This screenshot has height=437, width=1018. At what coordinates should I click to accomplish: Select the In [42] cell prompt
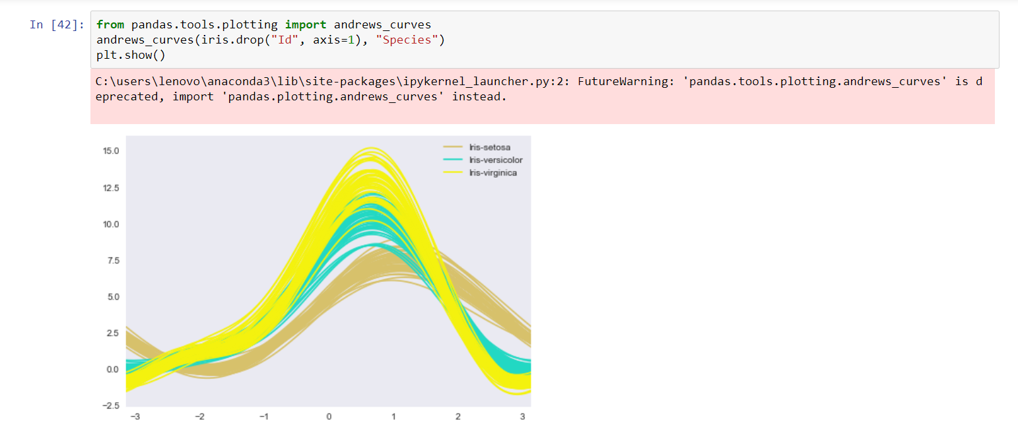click(57, 25)
